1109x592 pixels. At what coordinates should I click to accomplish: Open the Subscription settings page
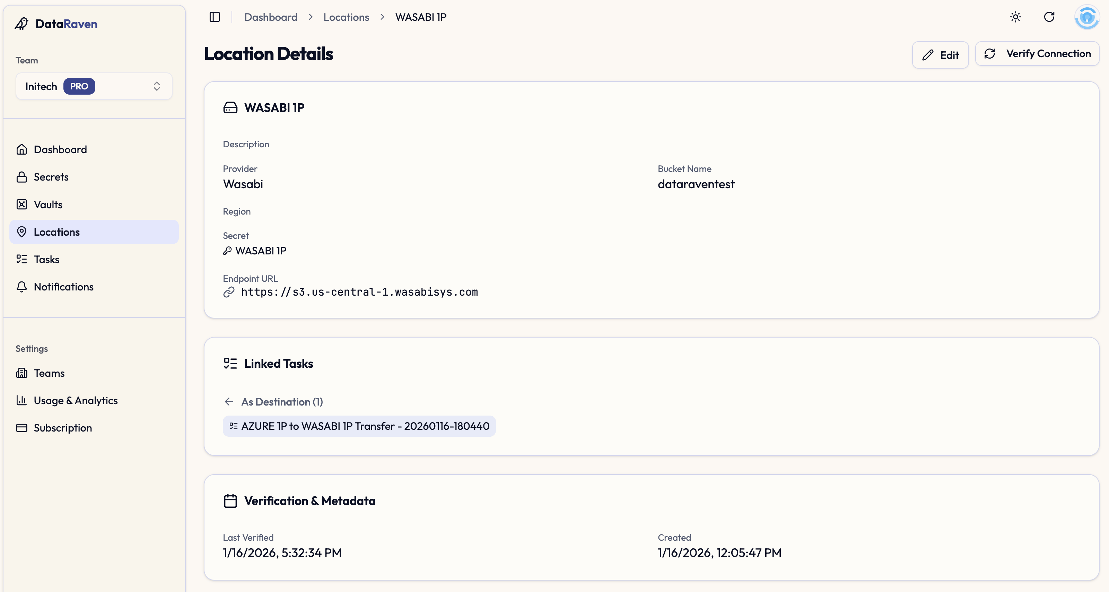point(62,428)
